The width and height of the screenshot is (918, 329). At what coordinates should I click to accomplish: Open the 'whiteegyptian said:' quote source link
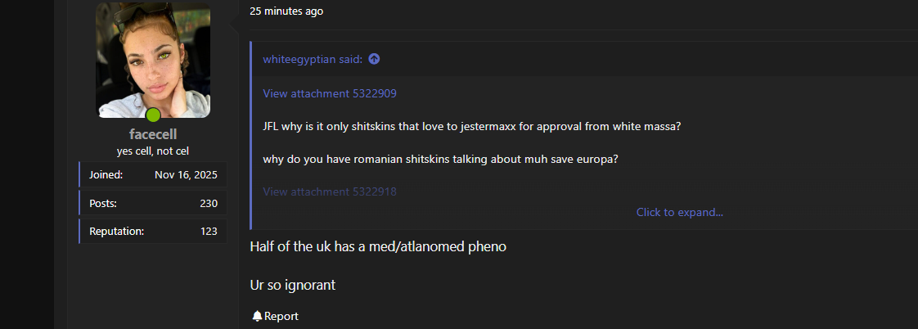pyautogui.click(x=313, y=59)
